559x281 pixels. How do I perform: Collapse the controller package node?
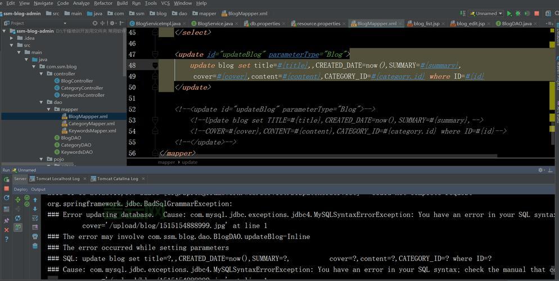pos(42,74)
